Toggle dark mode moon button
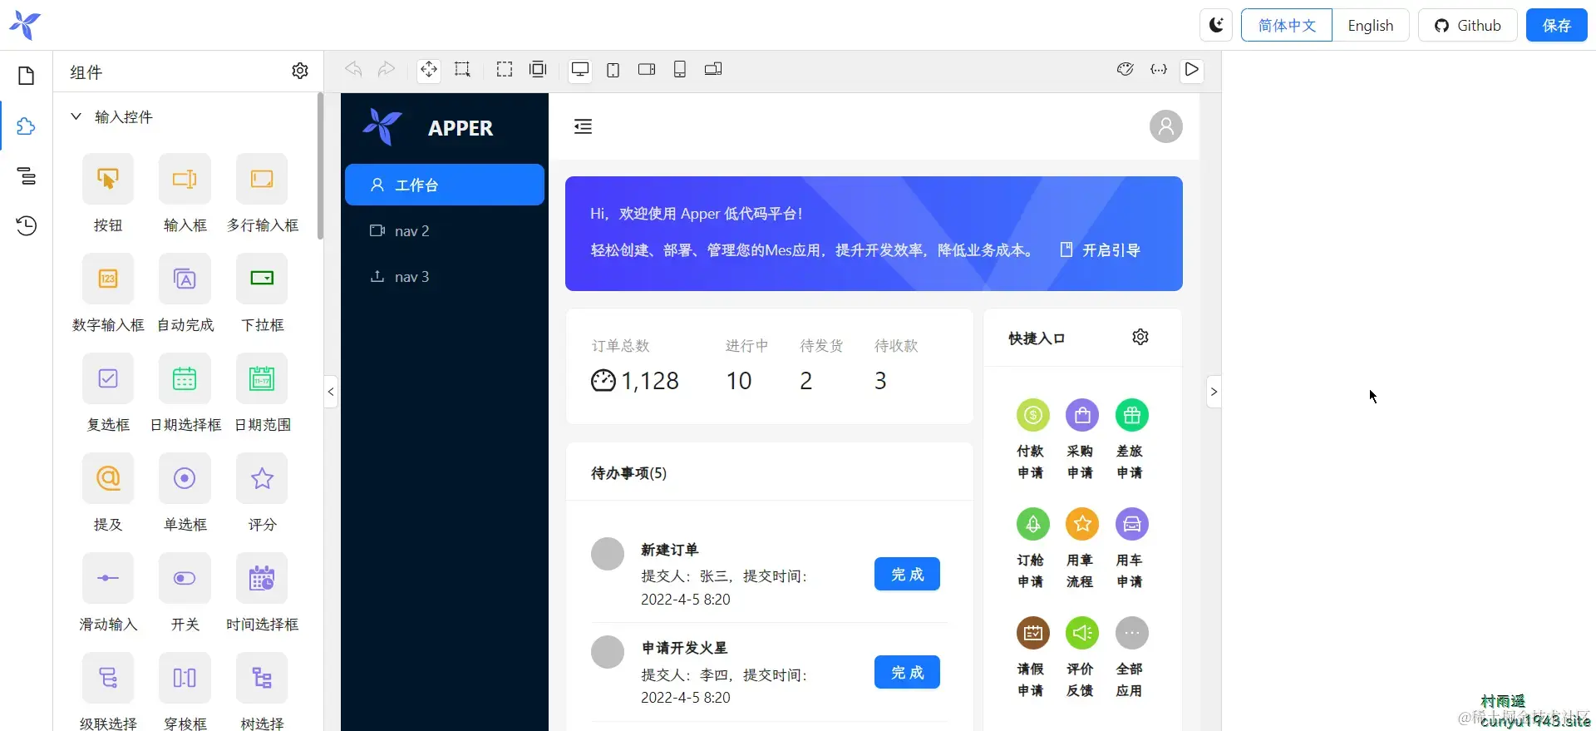The image size is (1596, 731). point(1216,25)
